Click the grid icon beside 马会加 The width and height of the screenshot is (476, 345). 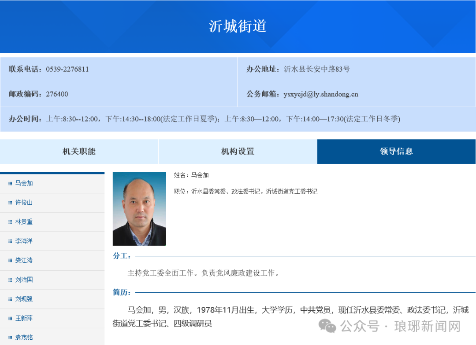(x=10, y=183)
